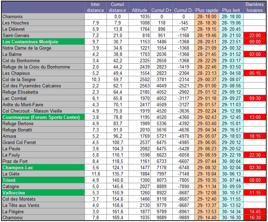Select the green Champex-Lac cell
The width and height of the screenshot is (268, 222).
(x=43, y=168)
